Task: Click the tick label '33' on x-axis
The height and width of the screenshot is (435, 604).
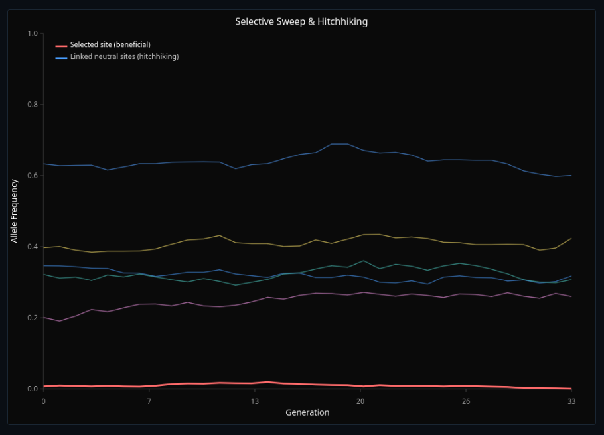Action: click(x=571, y=401)
